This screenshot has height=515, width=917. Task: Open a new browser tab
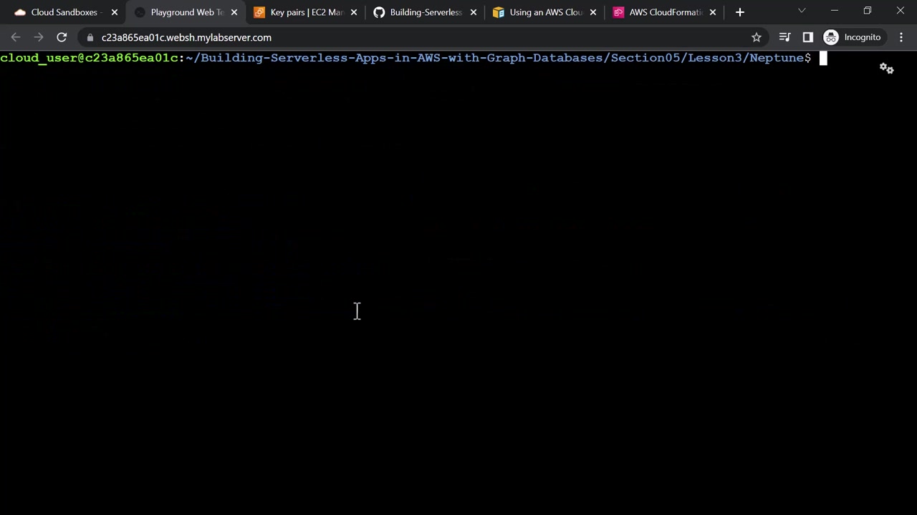pos(740,12)
